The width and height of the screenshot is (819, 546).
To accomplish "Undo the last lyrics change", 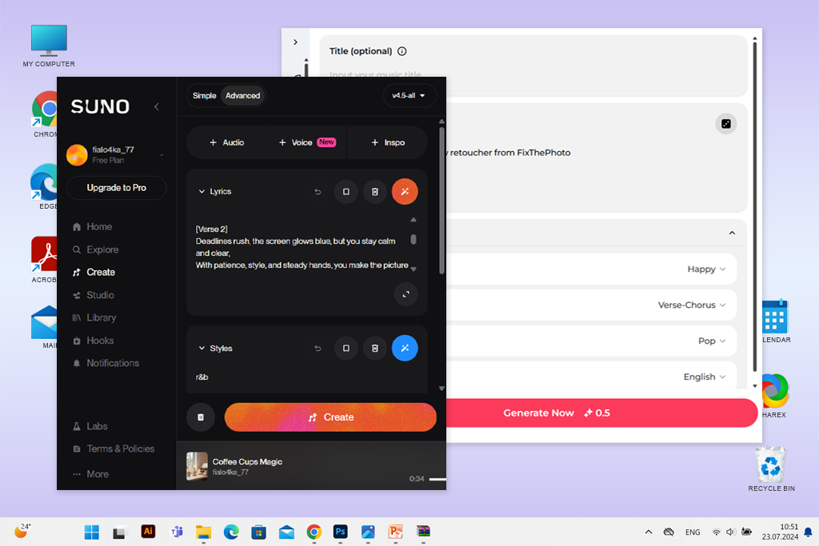I will coord(318,192).
